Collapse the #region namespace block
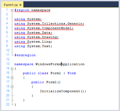Image resolution: width=120 pixels, height=111 pixels. coord(12,10)
